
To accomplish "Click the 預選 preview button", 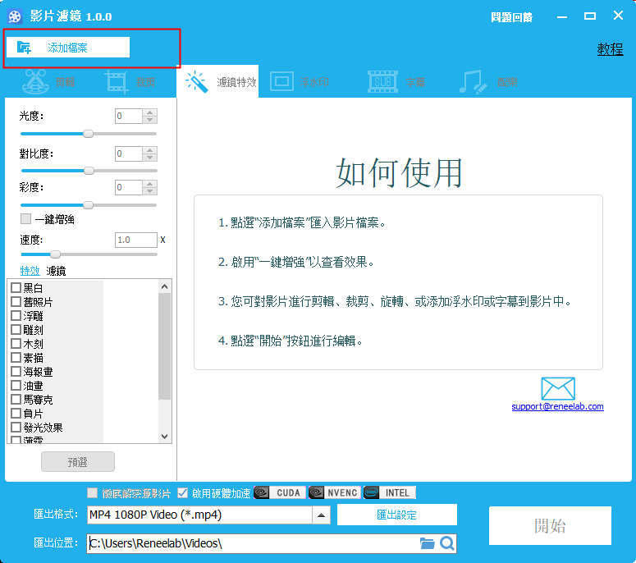I will click(x=78, y=461).
